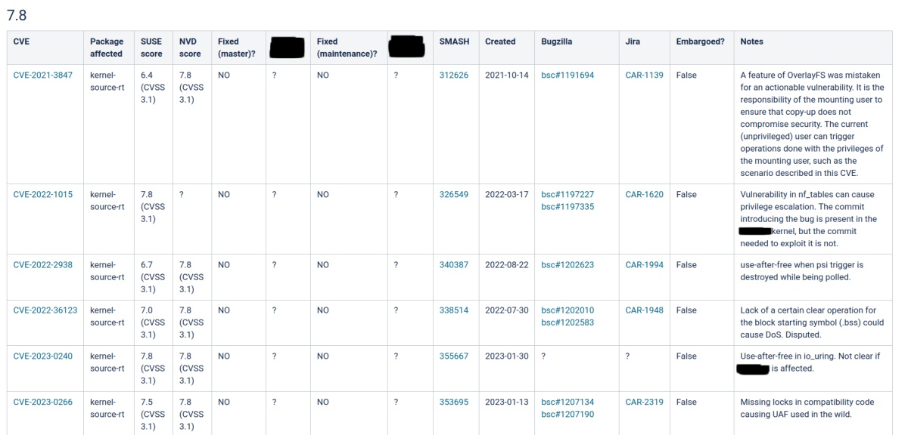This screenshot has width=908, height=435.
Task: View Jira ticket CAR-2319
Action: click(644, 403)
